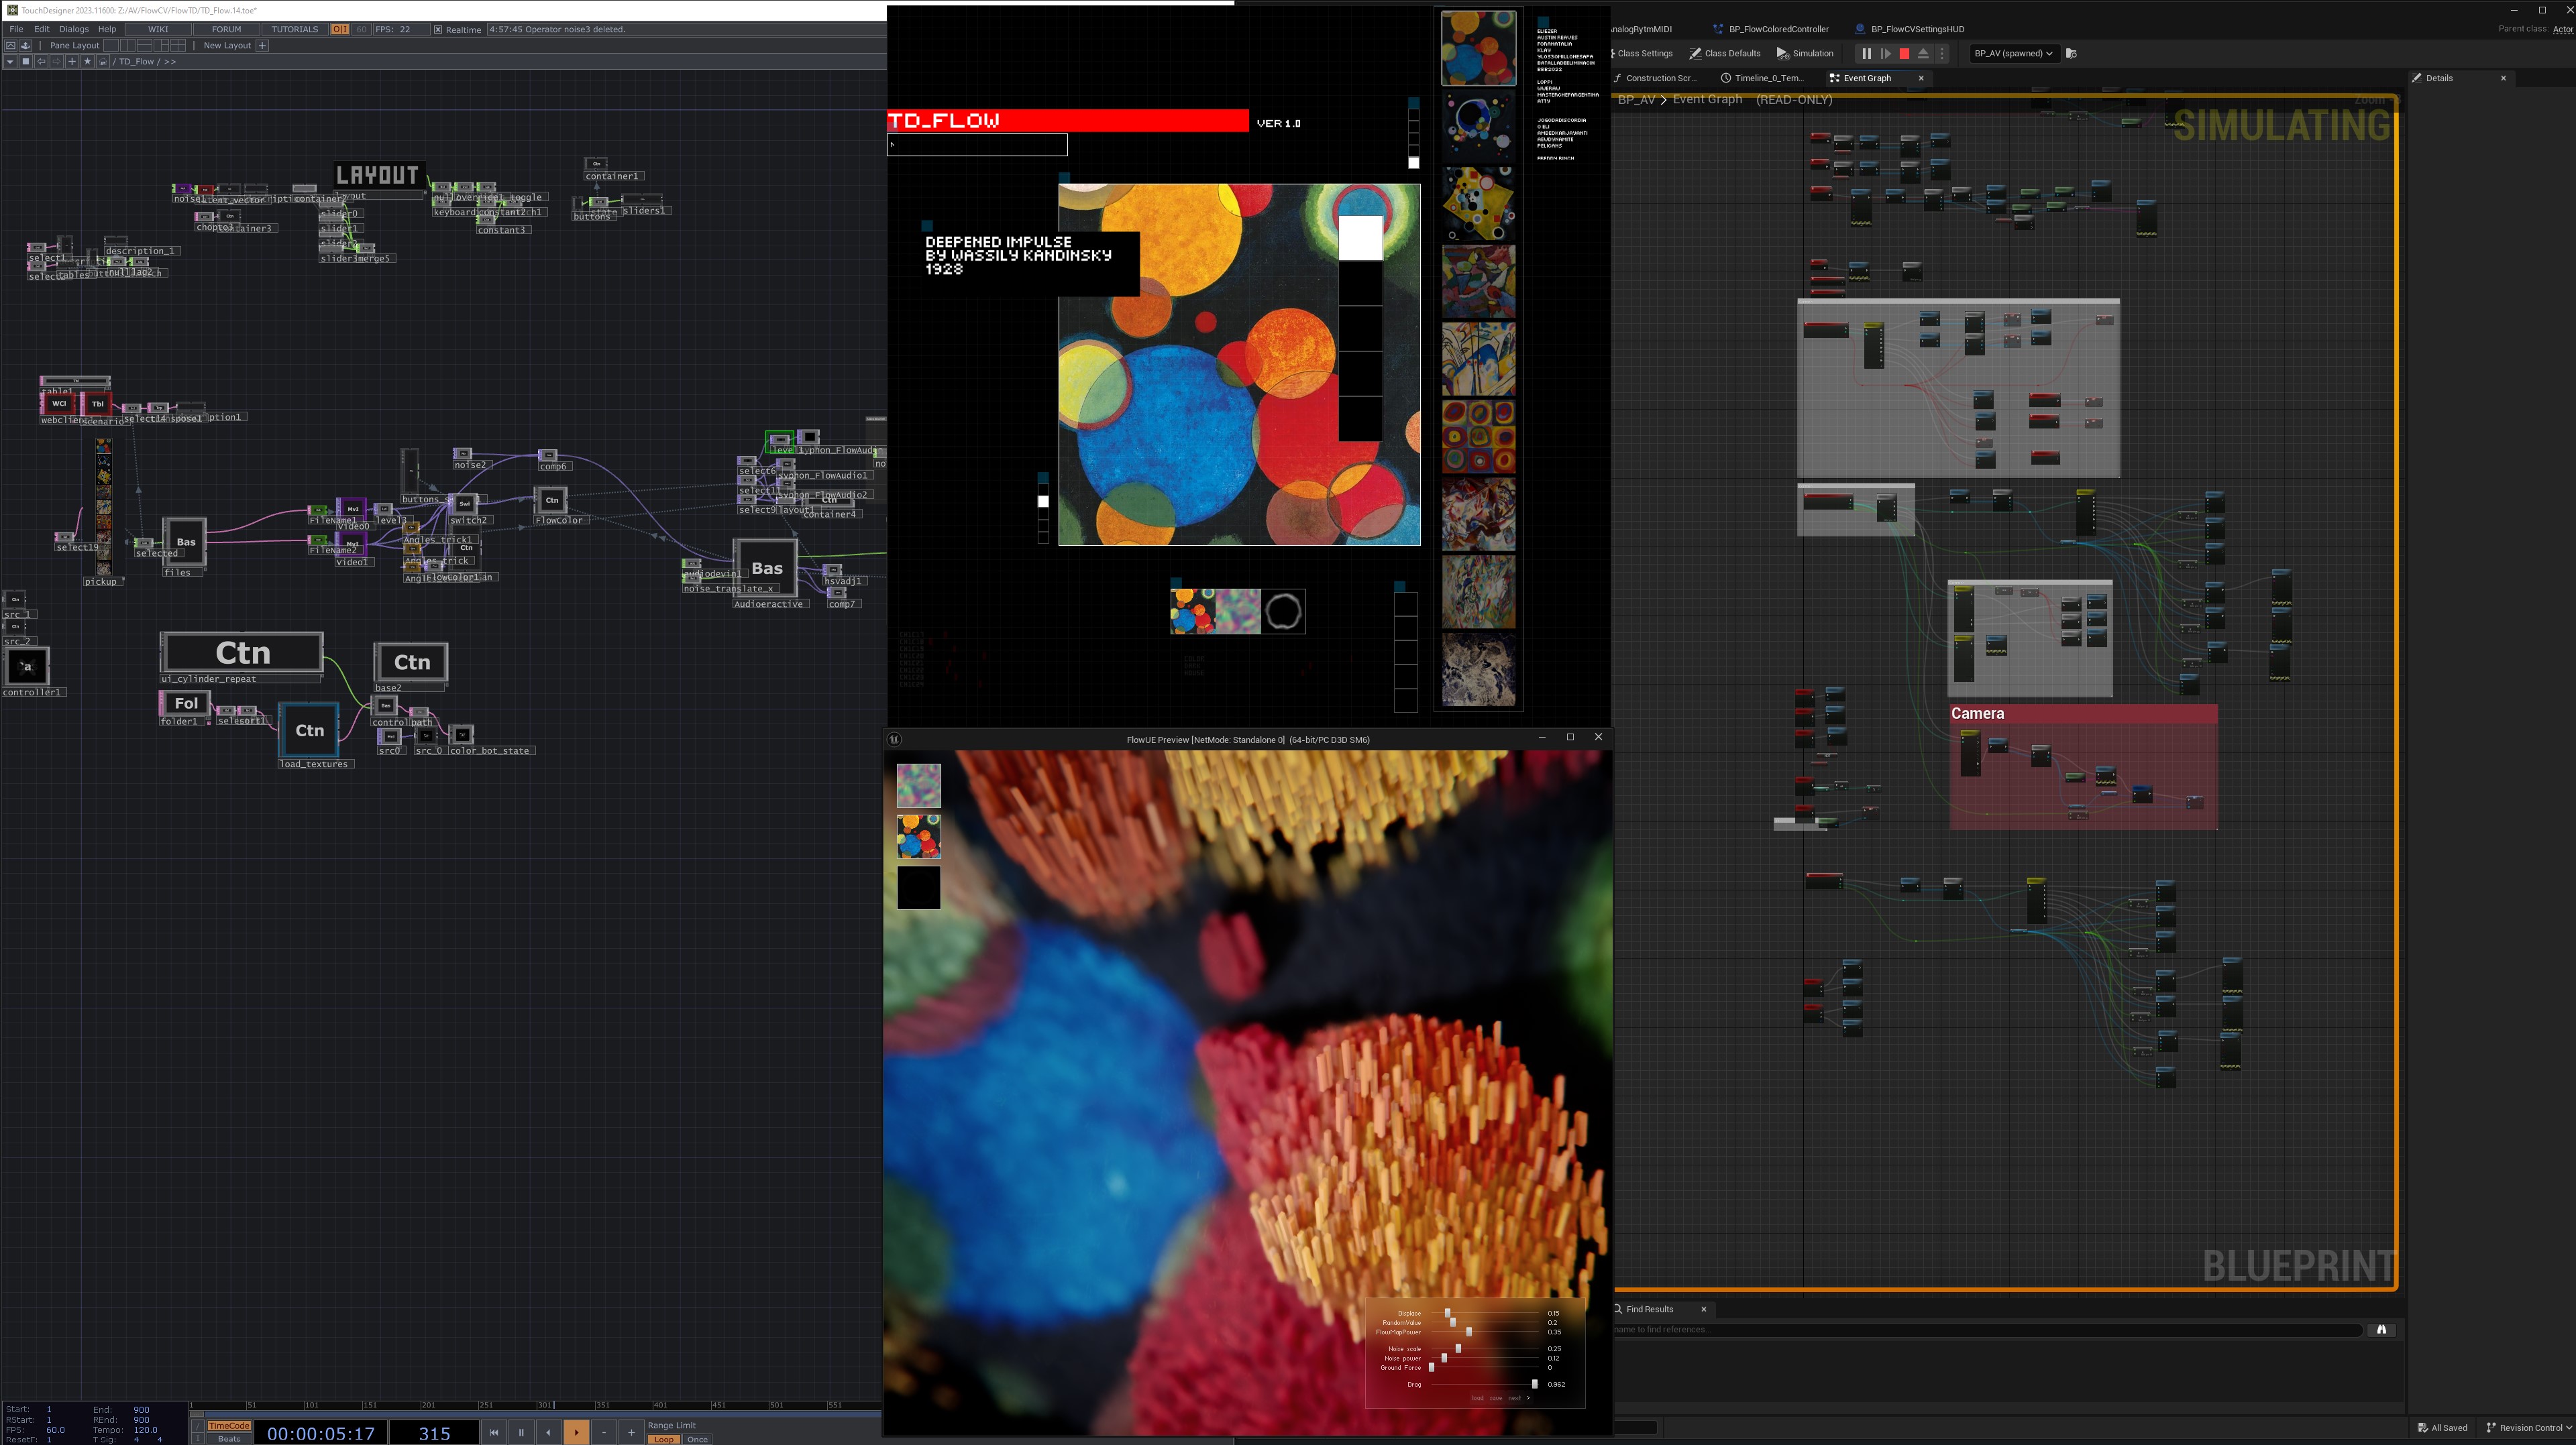Screen dimensions: 2576x1445
Task: Click the frame skip (advance one frame) icon
Action: pyautogui.click(x=1885, y=54)
